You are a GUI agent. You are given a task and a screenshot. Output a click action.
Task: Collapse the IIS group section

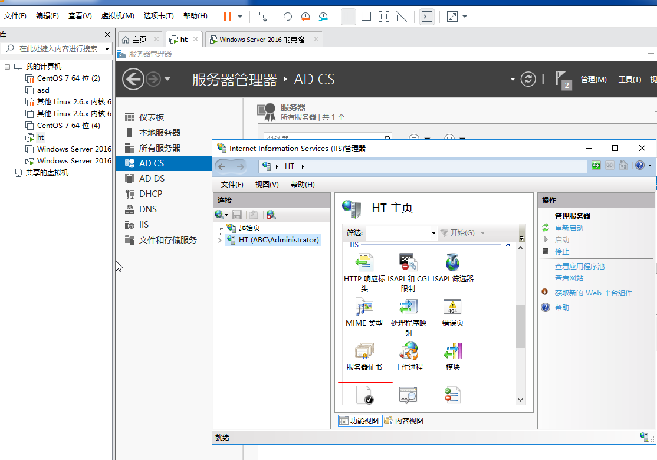[508, 245]
